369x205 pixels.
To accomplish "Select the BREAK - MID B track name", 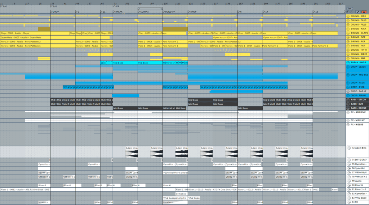I will tap(359, 63).
